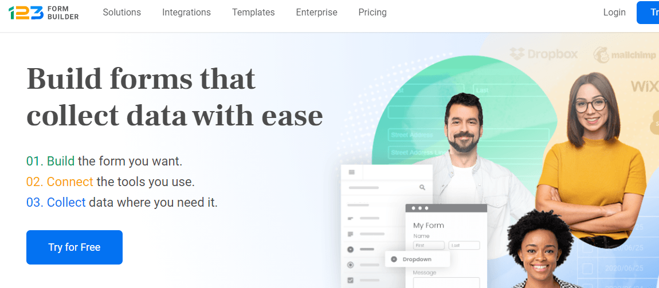Click the short text field icon in the sidebar

pyautogui.click(x=351, y=218)
